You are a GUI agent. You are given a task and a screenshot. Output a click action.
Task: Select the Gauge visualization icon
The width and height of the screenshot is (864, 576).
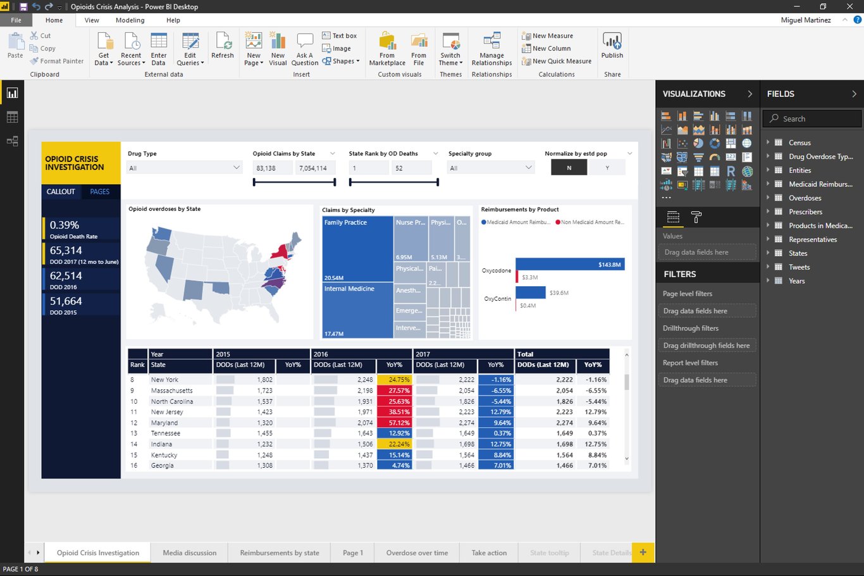click(x=714, y=157)
